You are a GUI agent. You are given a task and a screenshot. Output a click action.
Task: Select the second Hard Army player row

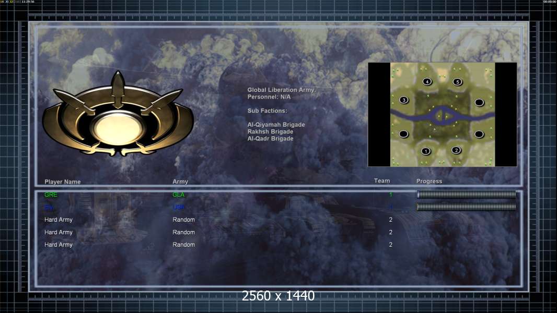click(x=58, y=232)
